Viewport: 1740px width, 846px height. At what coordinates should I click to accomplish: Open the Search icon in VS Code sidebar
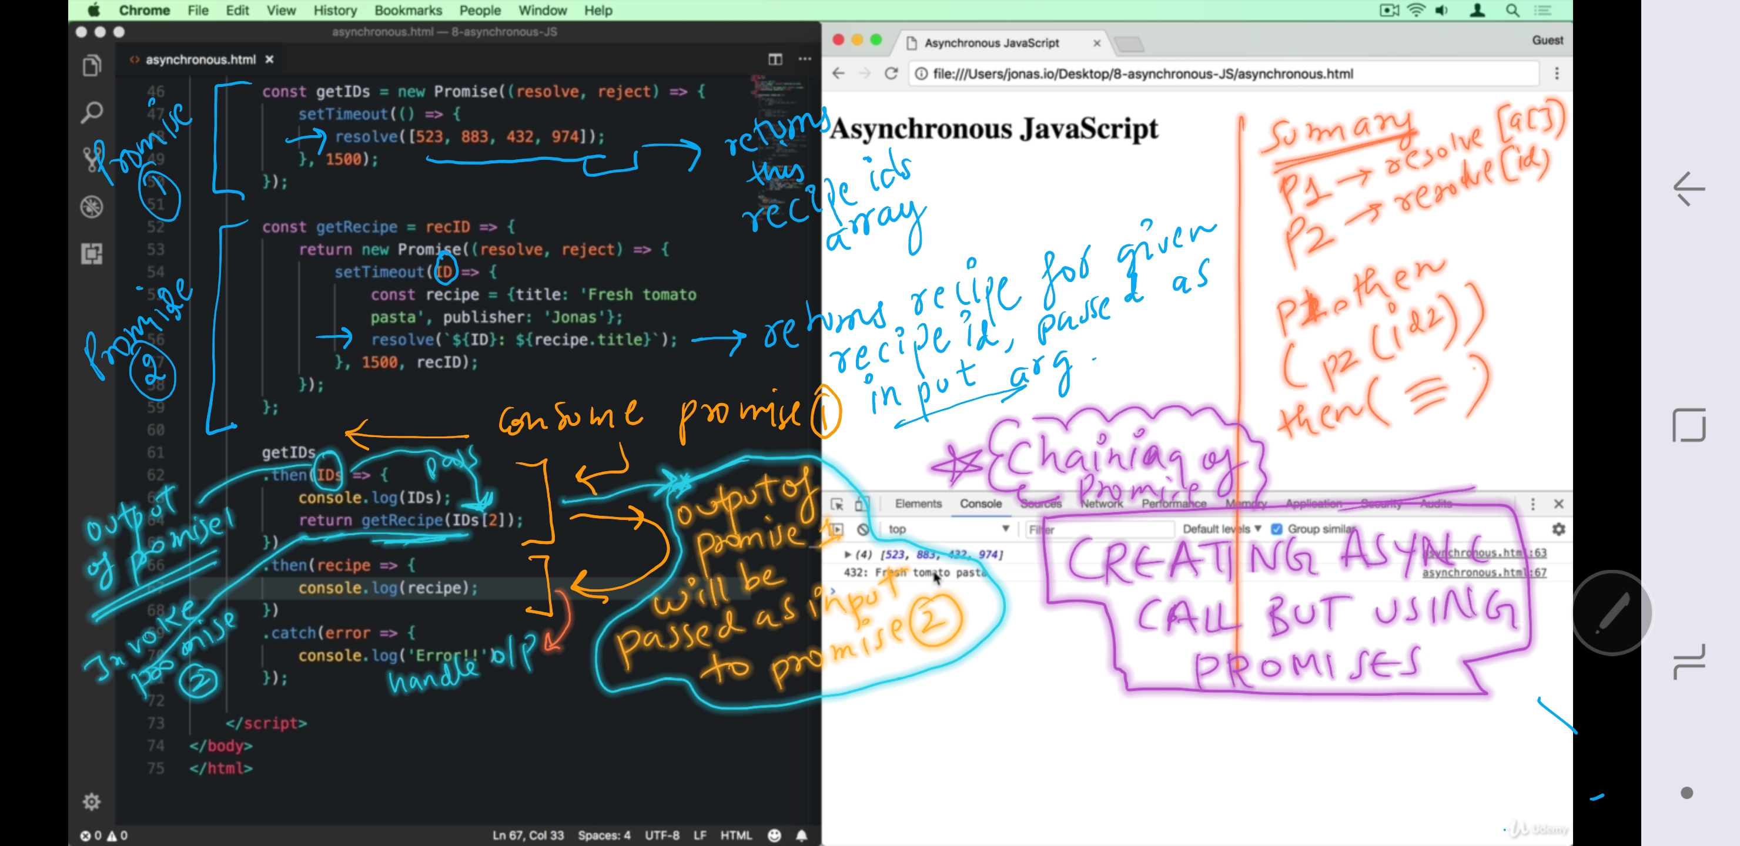92,113
